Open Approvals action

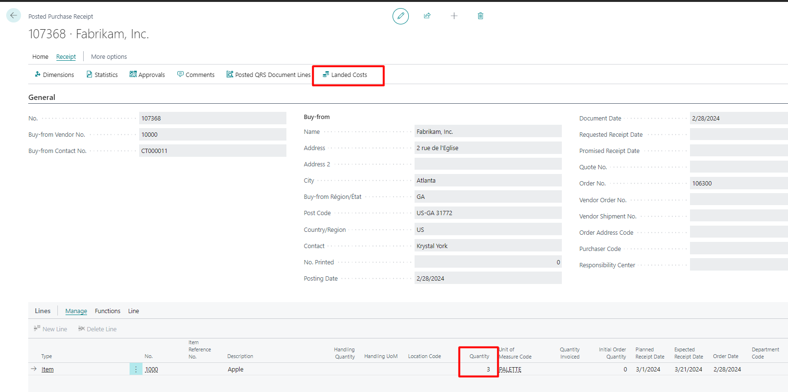click(x=147, y=75)
